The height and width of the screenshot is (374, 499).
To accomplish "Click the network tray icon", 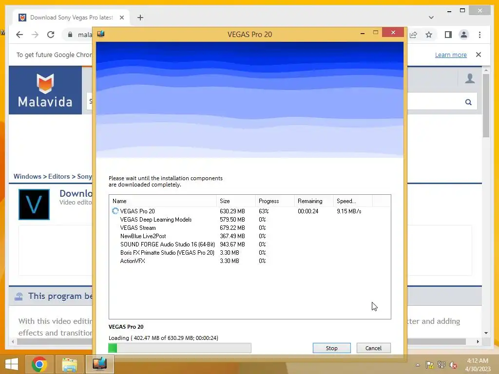I will tap(441, 365).
